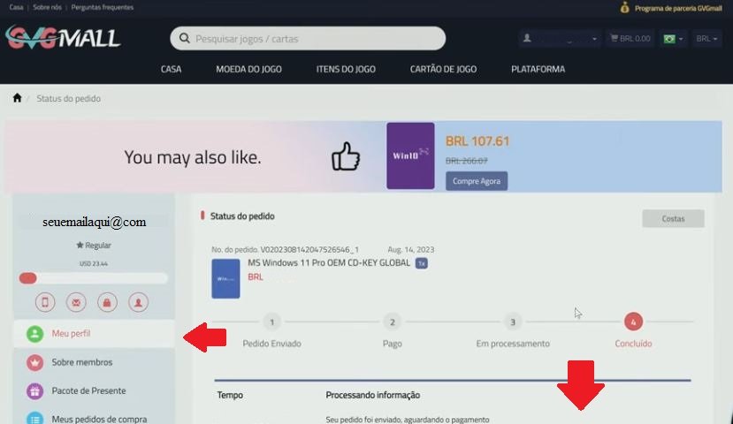This screenshot has height=424, width=733.
Task: Click the password lock icon
Action: 107,302
